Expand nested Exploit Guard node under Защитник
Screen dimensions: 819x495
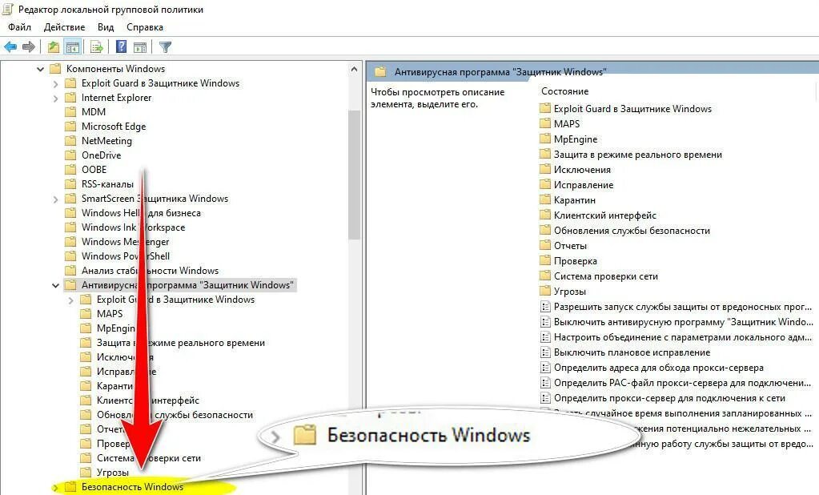click(x=70, y=300)
